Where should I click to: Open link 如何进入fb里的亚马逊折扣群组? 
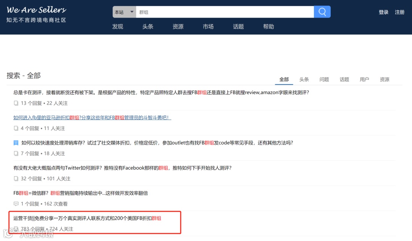[x=92, y=117]
